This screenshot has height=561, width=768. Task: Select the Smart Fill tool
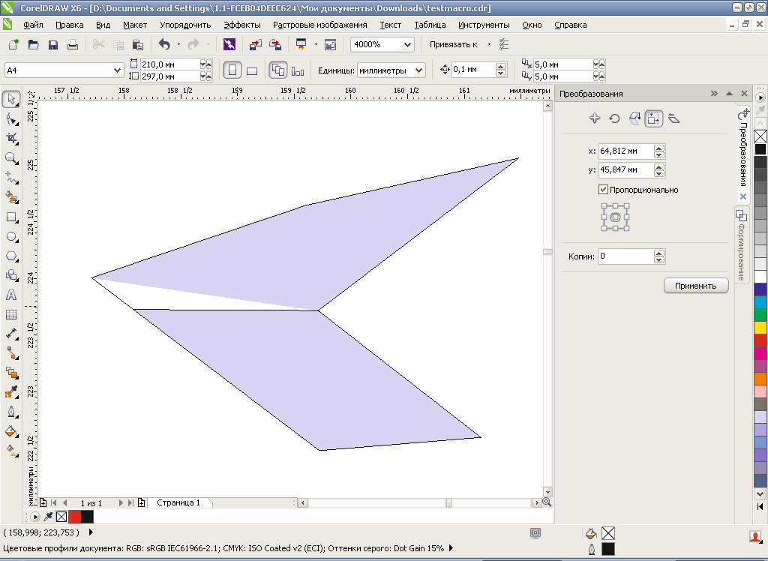pyautogui.click(x=11, y=197)
